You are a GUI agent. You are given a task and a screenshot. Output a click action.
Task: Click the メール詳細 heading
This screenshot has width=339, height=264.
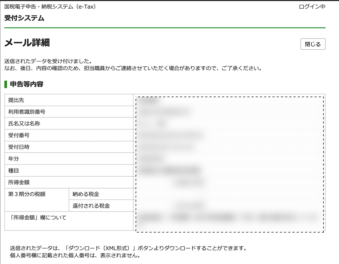(x=27, y=43)
